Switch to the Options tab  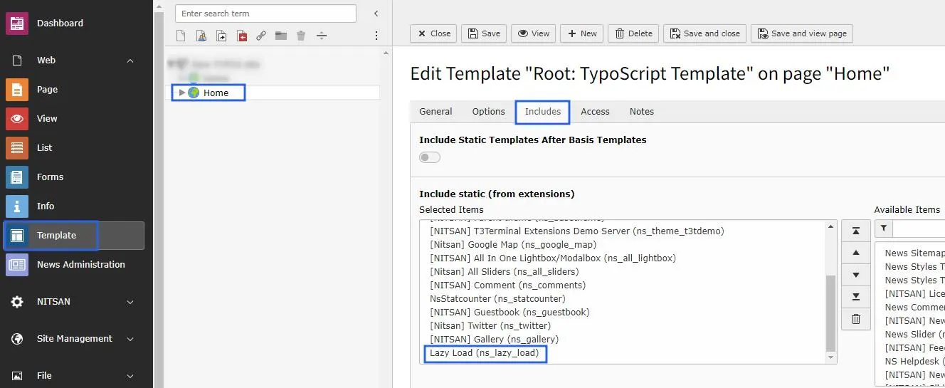click(x=488, y=112)
